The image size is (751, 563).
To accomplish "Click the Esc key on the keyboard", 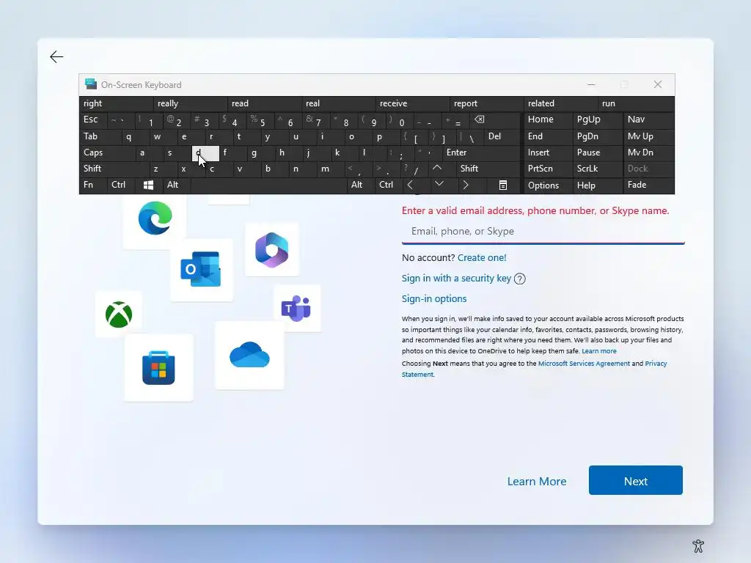I will coord(93,119).
